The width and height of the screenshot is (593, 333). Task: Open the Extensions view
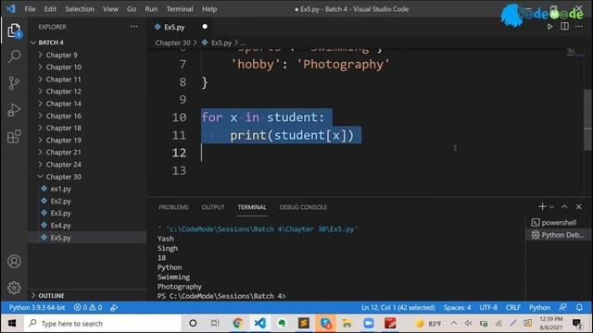click(x=14, y=136)
